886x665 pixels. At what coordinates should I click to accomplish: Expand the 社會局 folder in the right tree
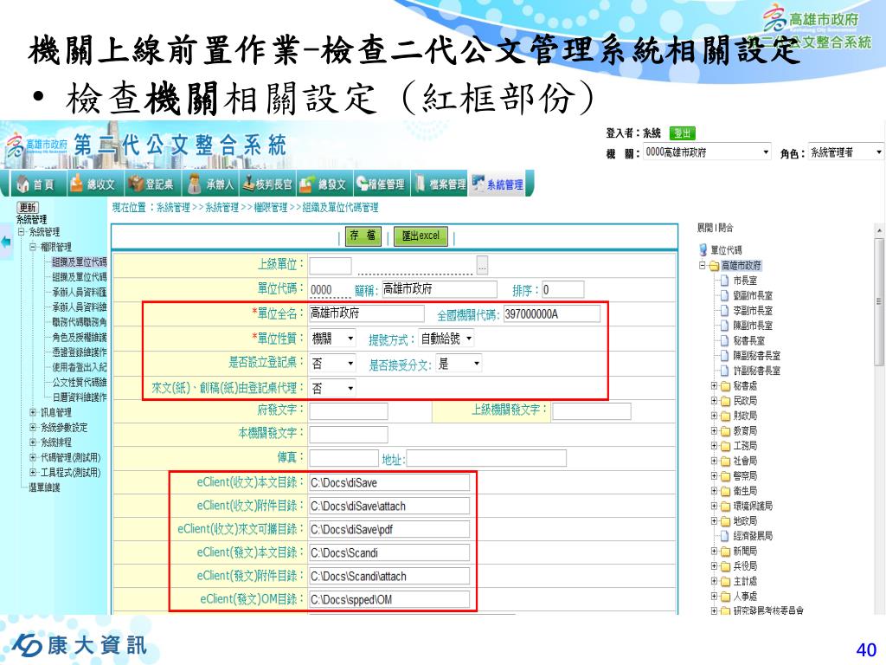coord(714,461)
